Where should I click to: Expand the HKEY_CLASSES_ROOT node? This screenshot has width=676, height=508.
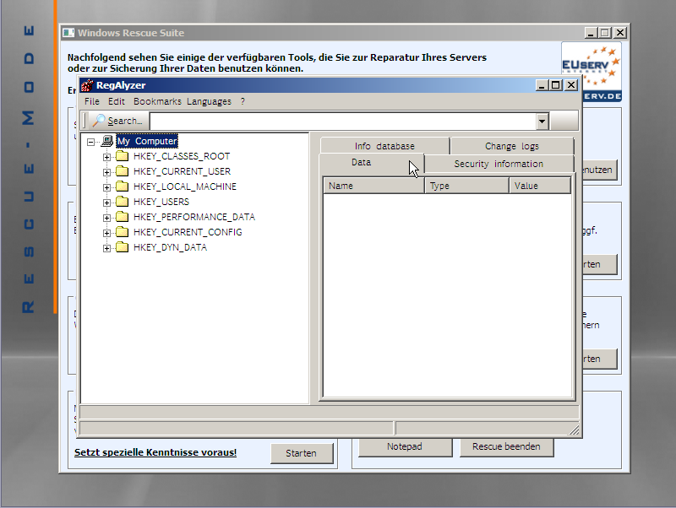[x=106, y=157]
